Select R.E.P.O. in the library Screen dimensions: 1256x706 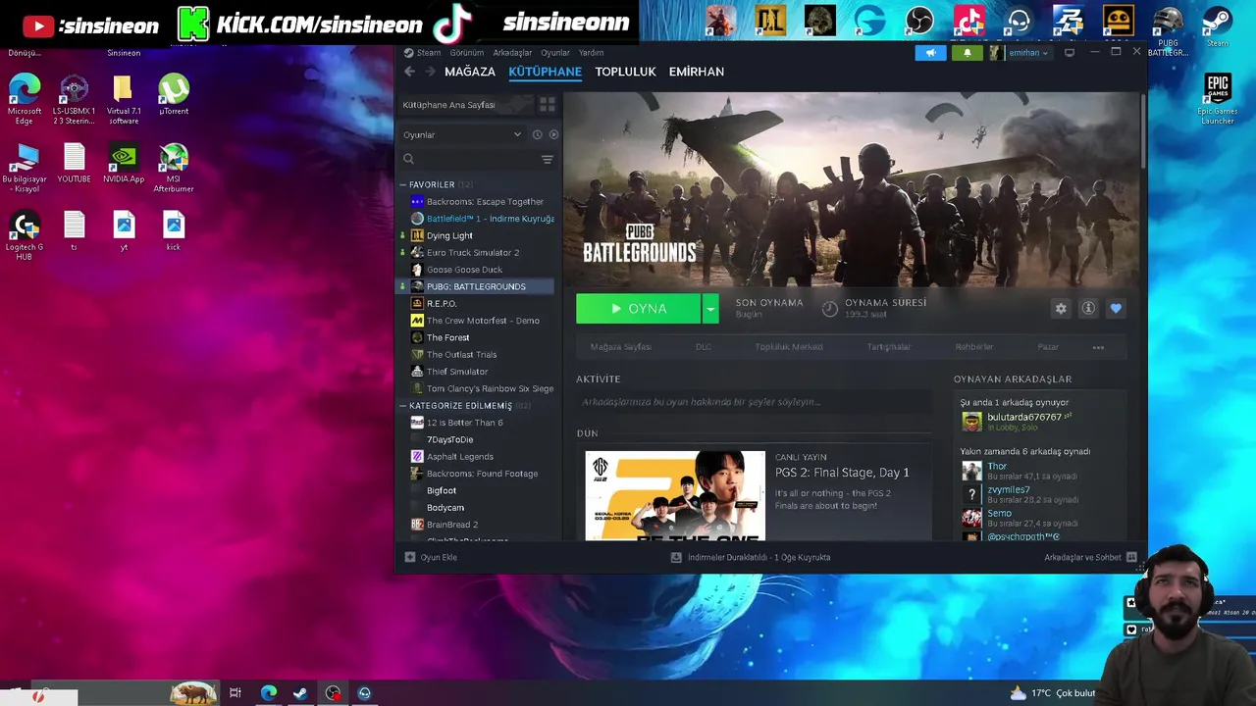[442, 304]
